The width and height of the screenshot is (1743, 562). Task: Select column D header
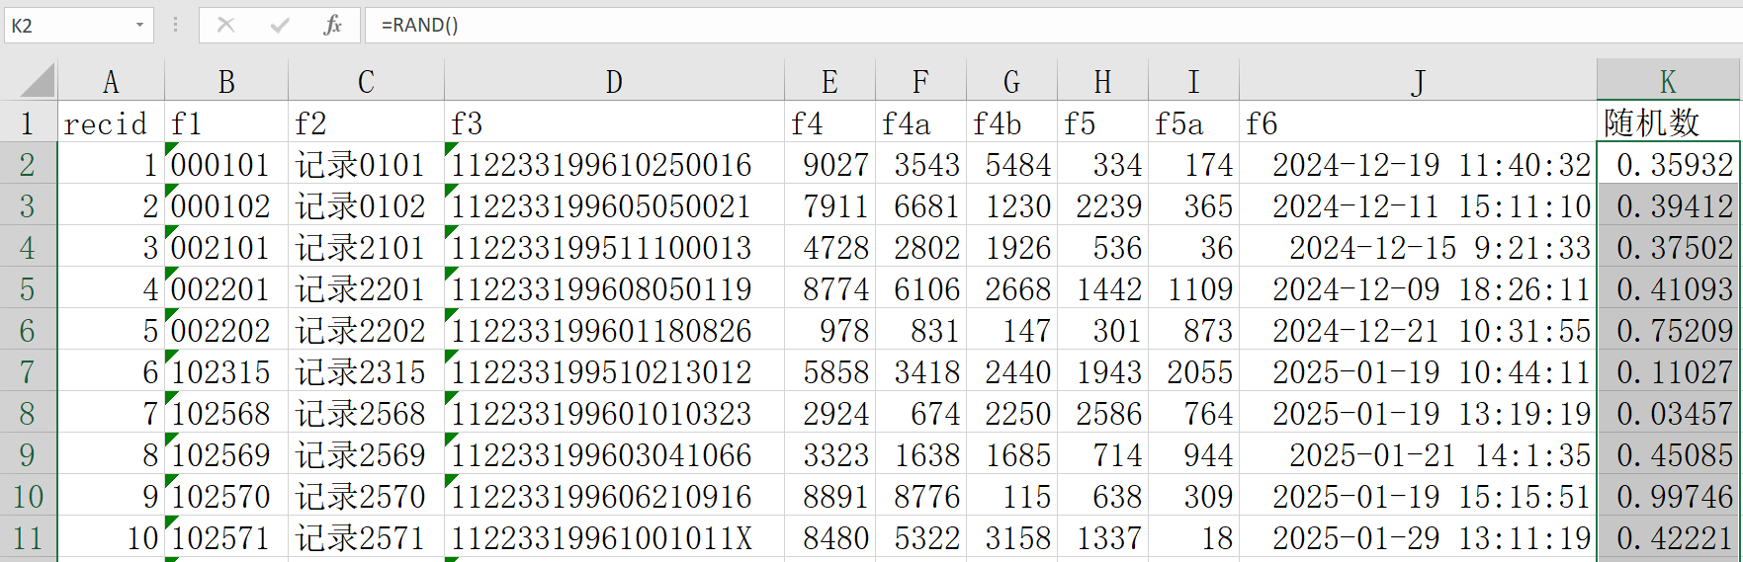[x=614, y=81]
